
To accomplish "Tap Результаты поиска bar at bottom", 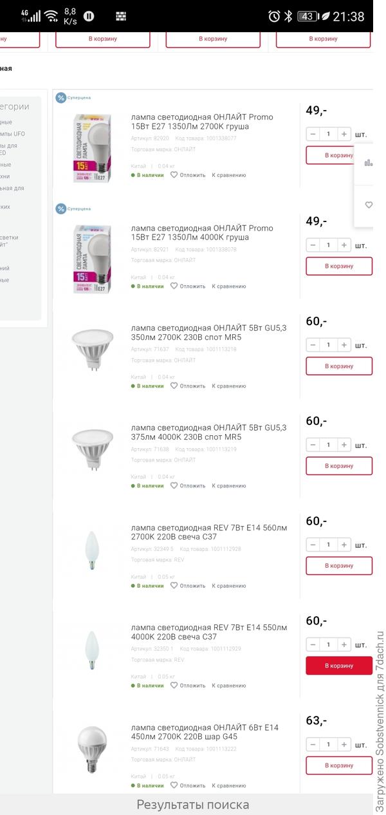I will coord(192,805).
